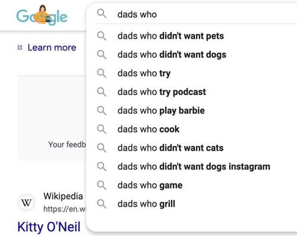The height and width of the screenshot is (236, 297).
Task: Click the magnifier icon next to 'dads who grill'
Action: pyautogui.click(x=102, y=204)
